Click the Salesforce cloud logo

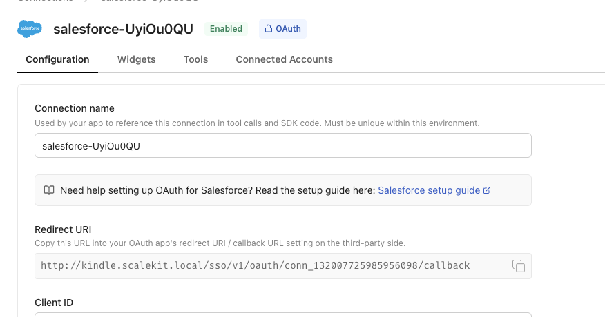30,29
